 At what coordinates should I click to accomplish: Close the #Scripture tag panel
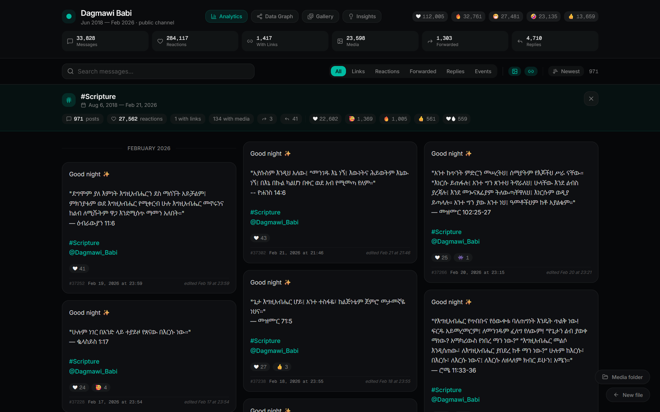(x=591, y=99)
